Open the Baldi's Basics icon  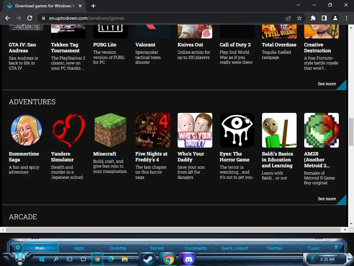pos(279,130)
